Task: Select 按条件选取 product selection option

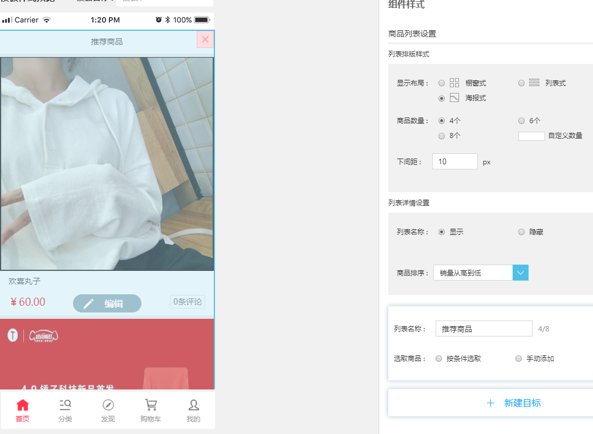Action: click(x=438, y=359)
